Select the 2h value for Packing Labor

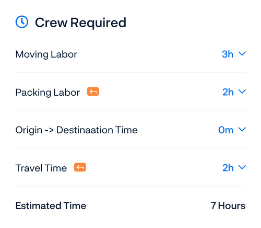pyautogui.click(x=228, y=92)
